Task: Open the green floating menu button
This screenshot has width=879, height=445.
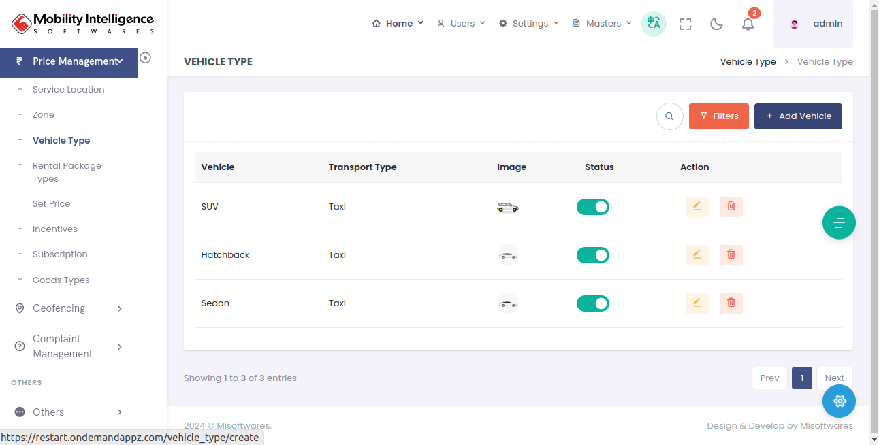Action: 839,222
